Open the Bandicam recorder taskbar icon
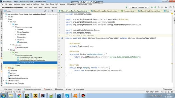Screen dimensions: 175x98 tap(83, 96)
